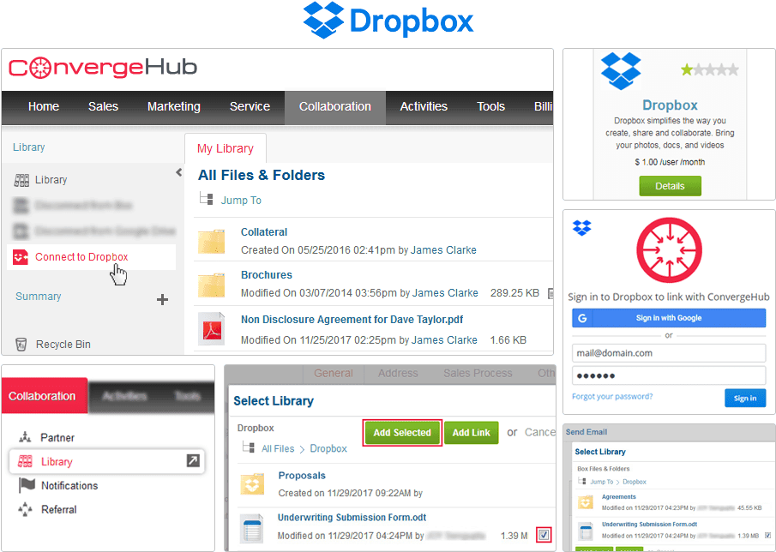Viewport: 776px width, 552px height.
Task: Click the ConvergeHub red circle logo on sign-in
Action: [x=669, y=250]
